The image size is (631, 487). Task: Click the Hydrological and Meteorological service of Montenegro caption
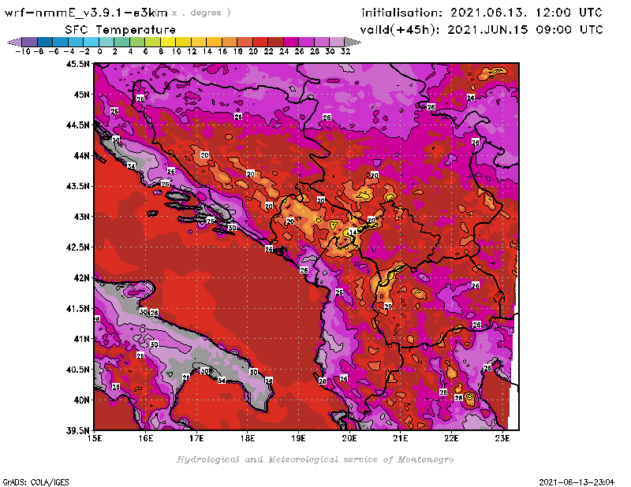[x=315, y=459]
